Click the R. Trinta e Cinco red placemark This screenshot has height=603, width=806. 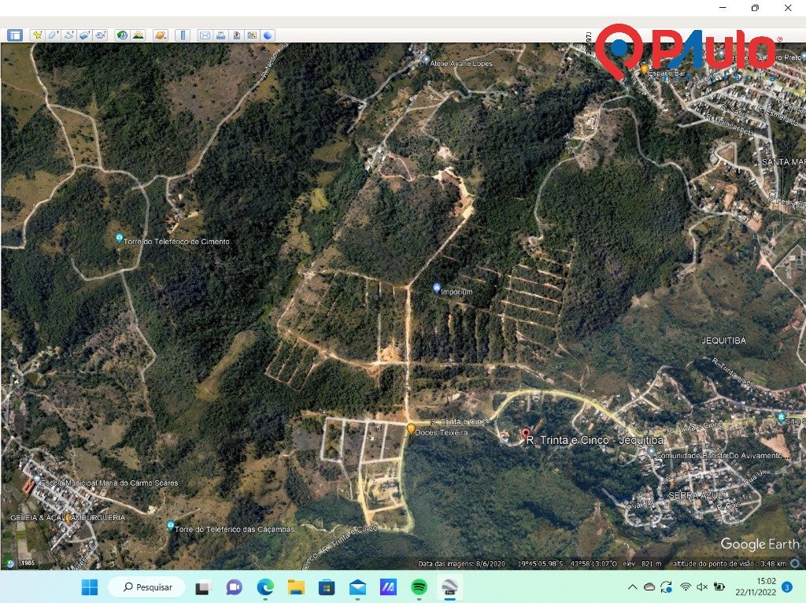click(526, 434)
